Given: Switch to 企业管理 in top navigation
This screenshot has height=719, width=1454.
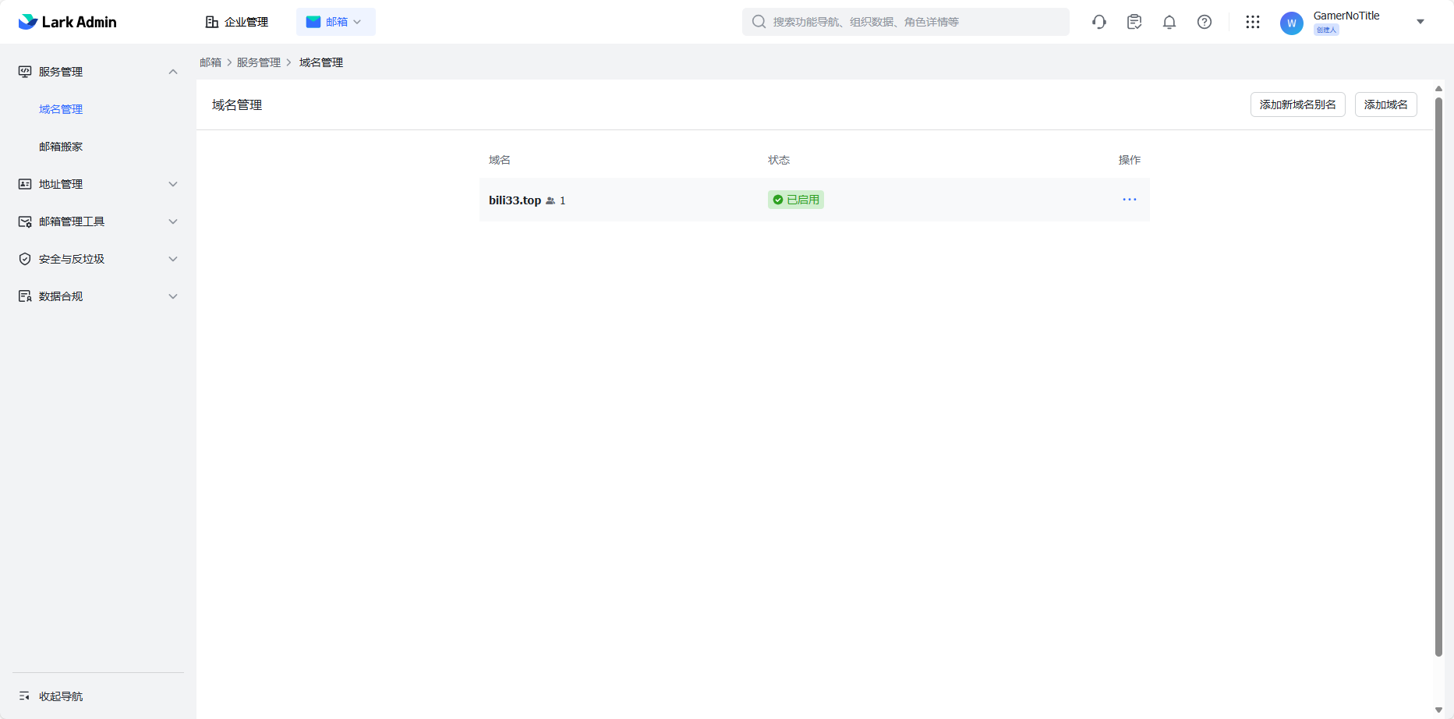Looking at the screenshot, I should click(x=237, y=22).
